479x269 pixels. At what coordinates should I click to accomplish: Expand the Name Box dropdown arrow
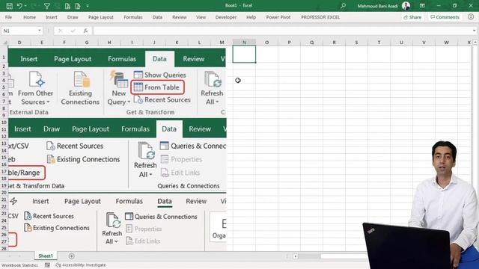tap(40, 31)
